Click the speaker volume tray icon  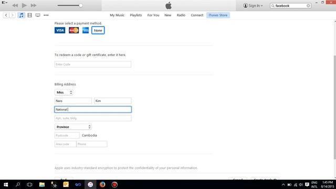(x=301, y=185)
